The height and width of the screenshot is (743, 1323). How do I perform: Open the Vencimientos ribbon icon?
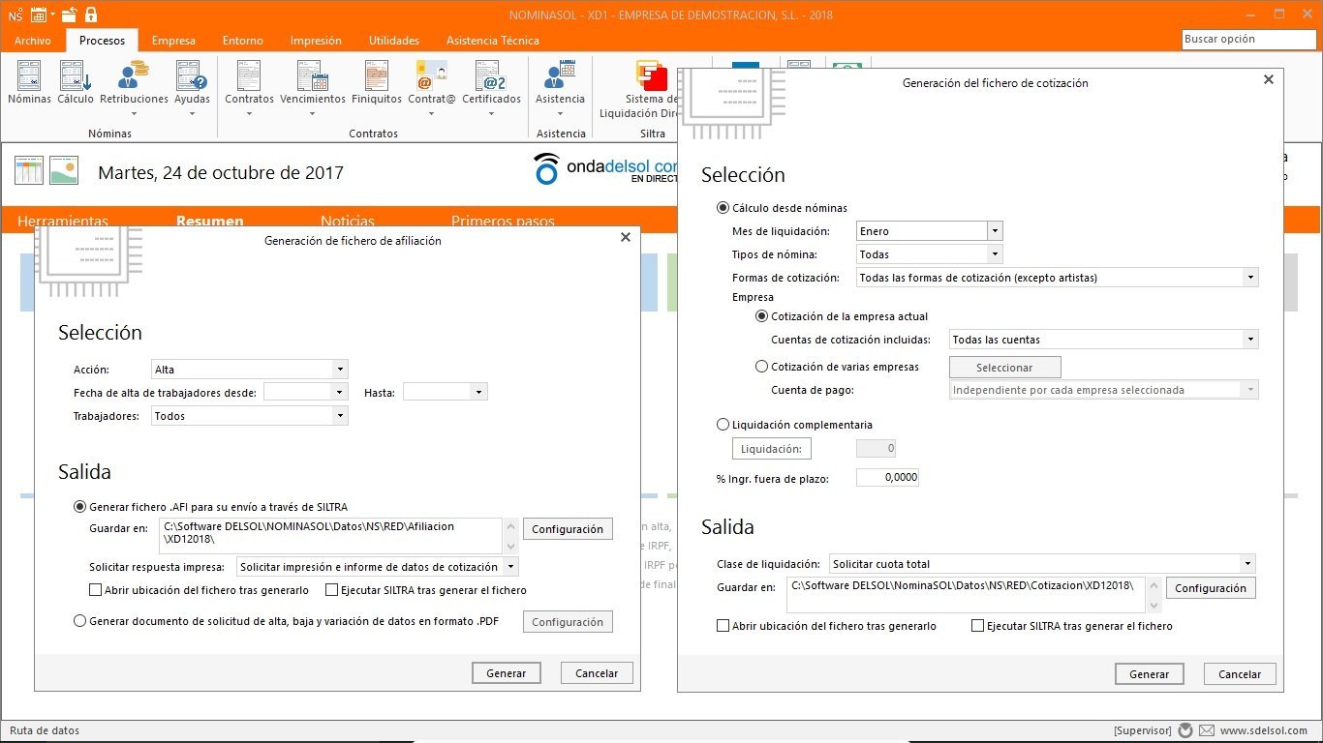pos(313,89)
